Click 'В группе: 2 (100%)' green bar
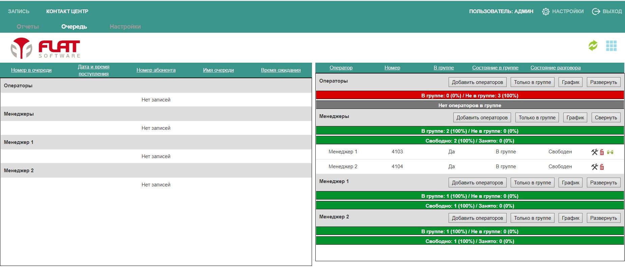Image resolution: width=625 pixels, height=272 pixels. [x=470, y=131]
